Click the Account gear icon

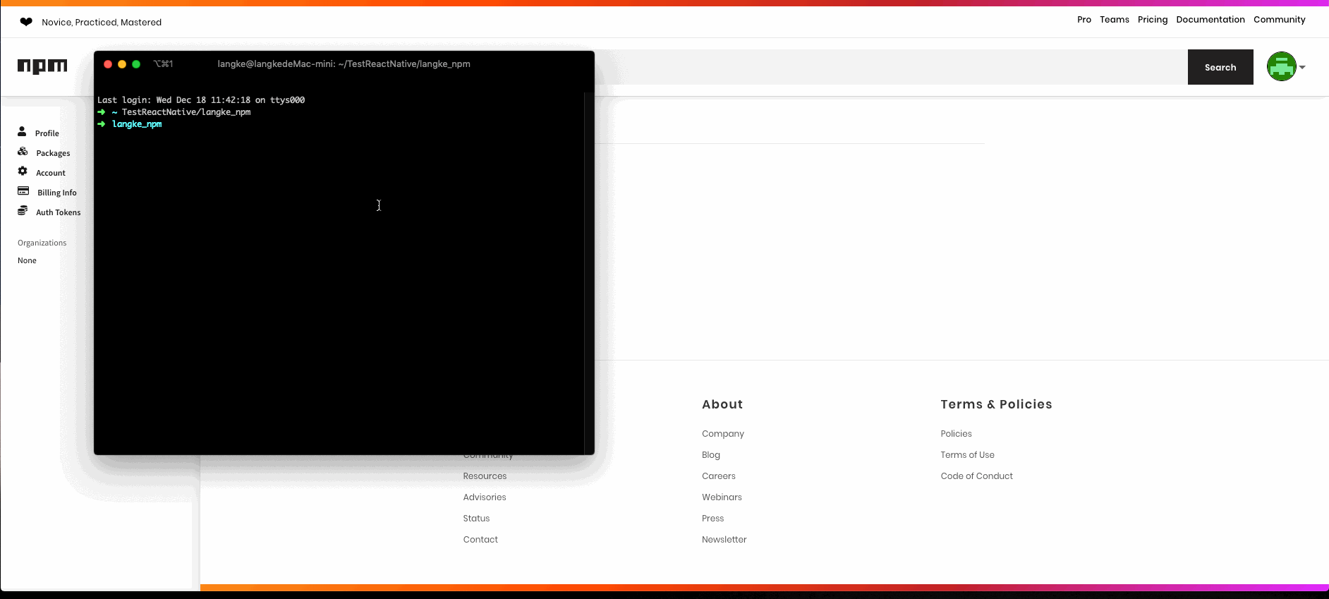(x=23, y=171)
